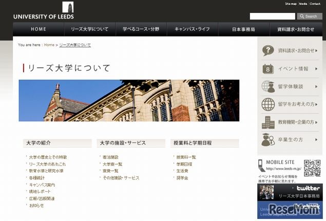Open the 学べるコース・分野 navigation tab
The width and height of the screenshot is (326, 221).
coord(141,29)
